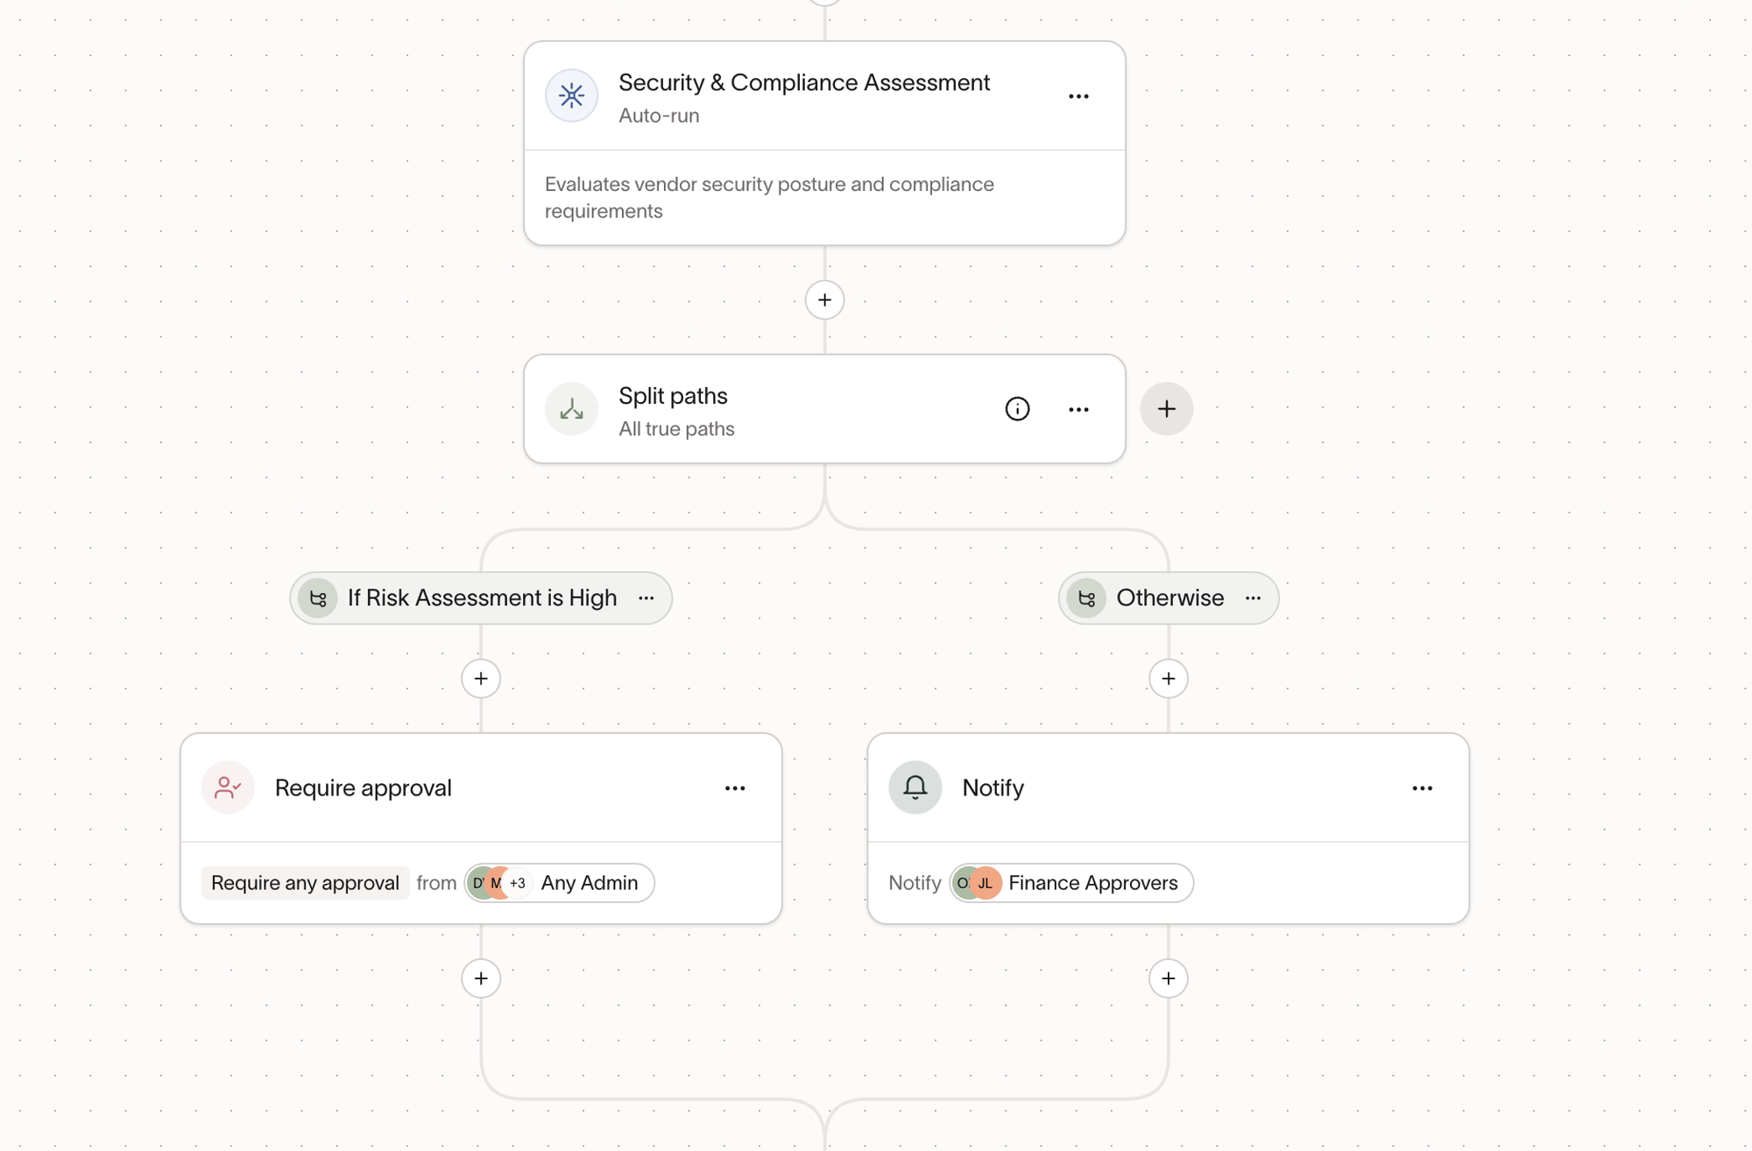
Task: Add step below the Notify card
Action: [1168, 978]
